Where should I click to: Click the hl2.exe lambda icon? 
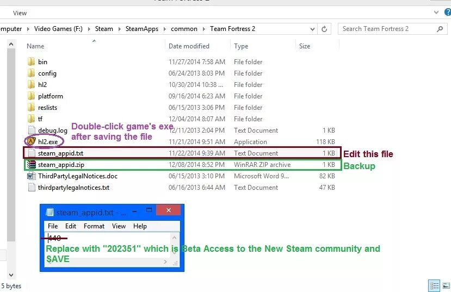[31, 141]
